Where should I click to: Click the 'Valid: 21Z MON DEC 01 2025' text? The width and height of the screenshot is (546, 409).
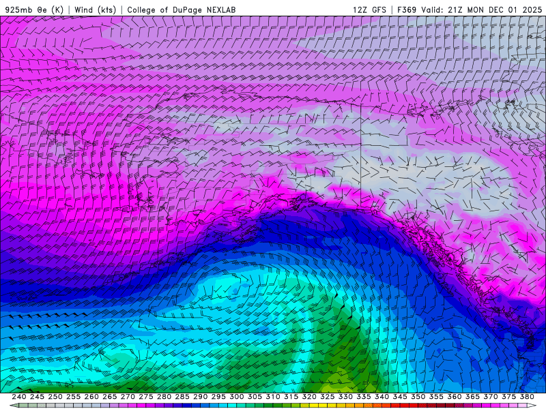[x=482, y=10]
